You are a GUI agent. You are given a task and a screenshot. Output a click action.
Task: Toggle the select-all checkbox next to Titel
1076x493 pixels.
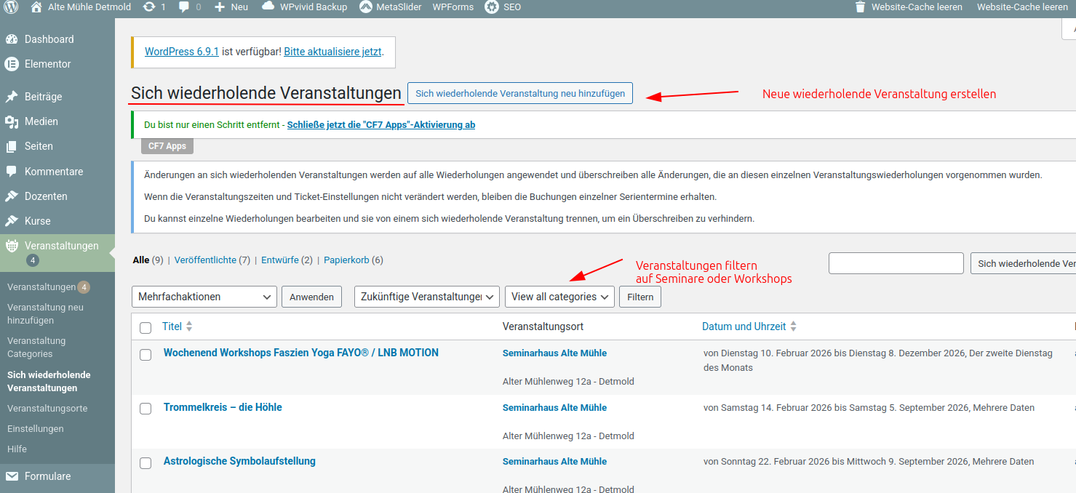click(146, 328)
